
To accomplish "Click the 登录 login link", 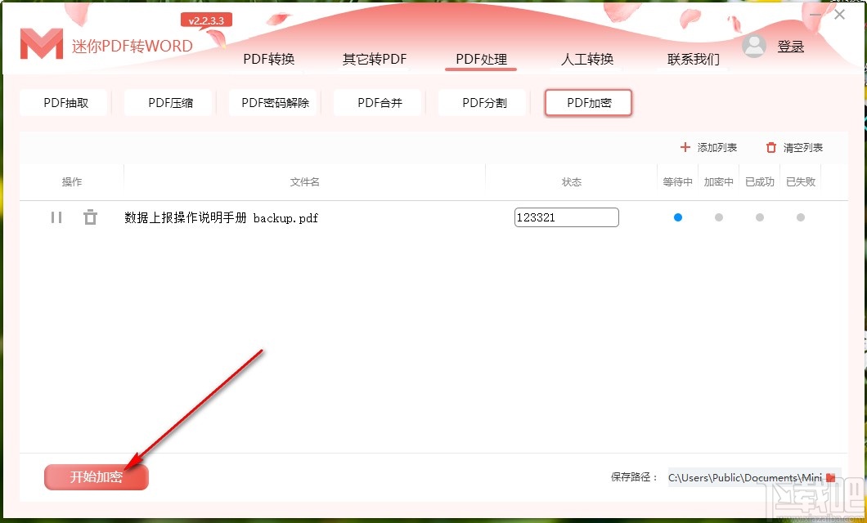I will click(791, 47).
